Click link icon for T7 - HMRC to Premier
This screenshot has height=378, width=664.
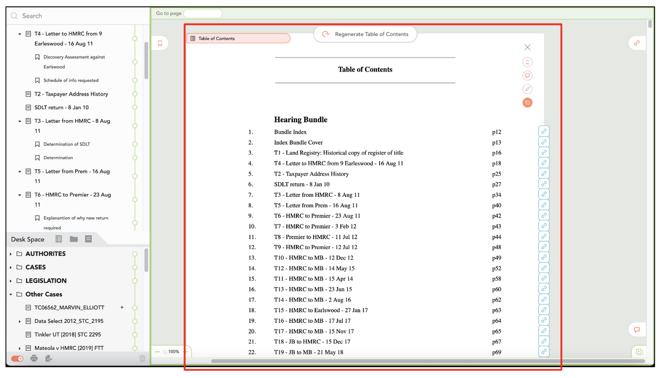pyautogui.click(x=544, y=226)
